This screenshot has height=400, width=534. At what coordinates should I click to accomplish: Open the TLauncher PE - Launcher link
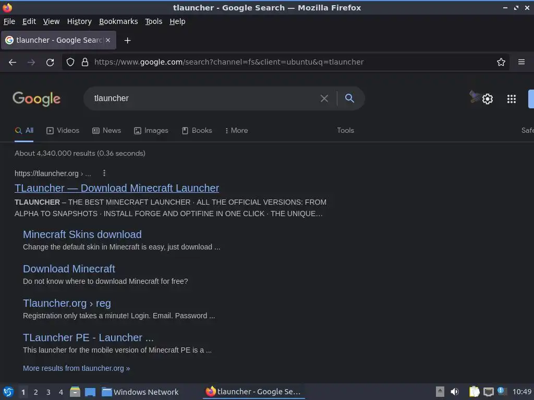click(x=88, y=337)
